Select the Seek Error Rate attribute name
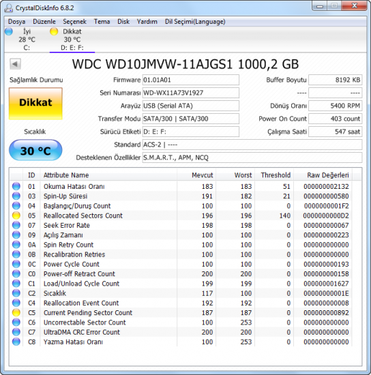Viewport: 371px width, 375px height. [x=67, y=225]
